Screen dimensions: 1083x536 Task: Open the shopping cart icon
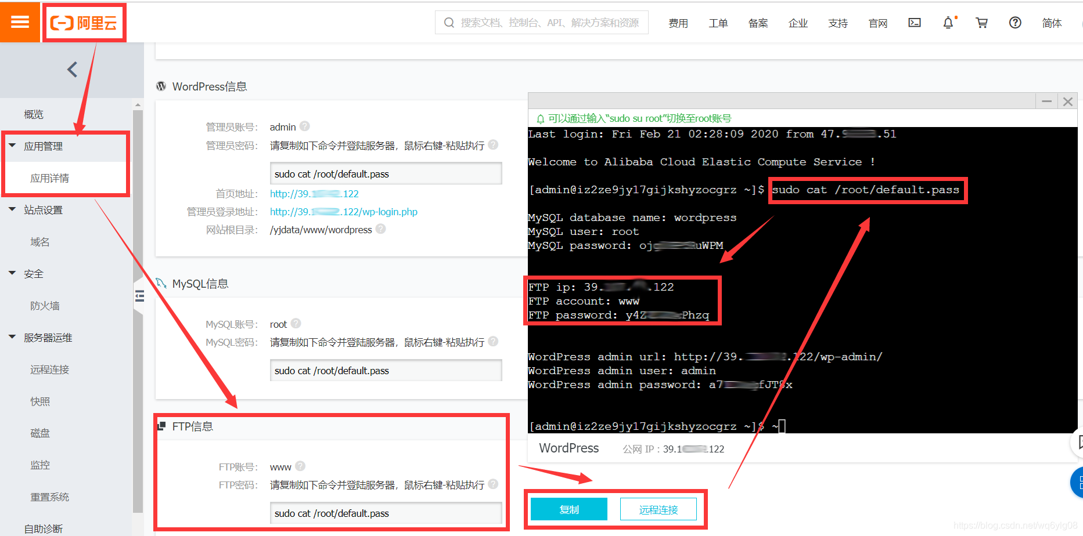click(982, 23)
